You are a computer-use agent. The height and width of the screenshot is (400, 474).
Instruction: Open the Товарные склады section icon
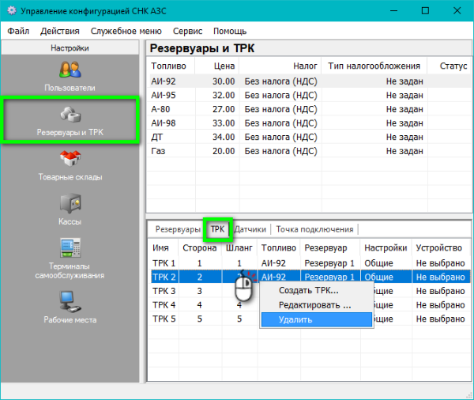pyautogui.click(x=70, y=159)
